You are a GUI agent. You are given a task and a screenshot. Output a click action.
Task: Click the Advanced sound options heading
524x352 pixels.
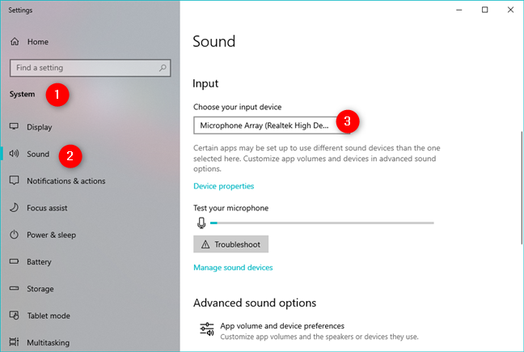pyautogui.click(x=255, y=303)
